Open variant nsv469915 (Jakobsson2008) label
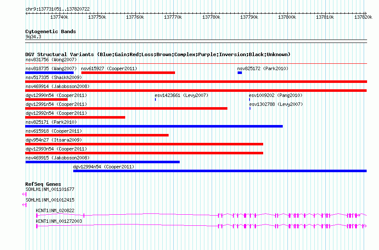 click(x=57, y=158)
